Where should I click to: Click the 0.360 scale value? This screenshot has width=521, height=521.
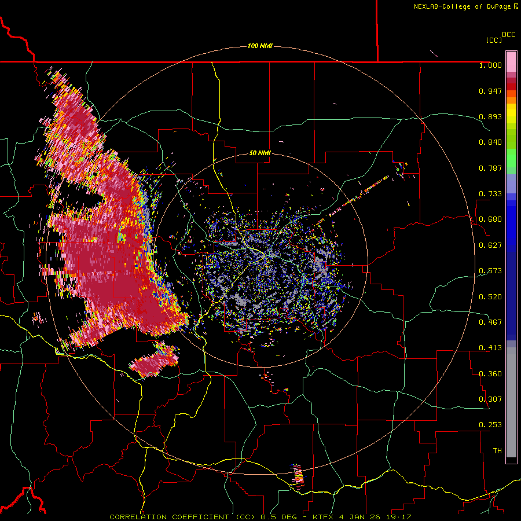pos(490,374)
